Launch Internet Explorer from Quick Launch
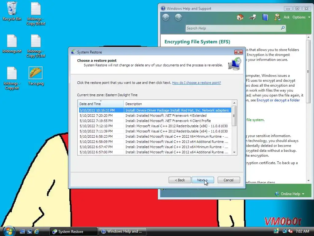 36,232
